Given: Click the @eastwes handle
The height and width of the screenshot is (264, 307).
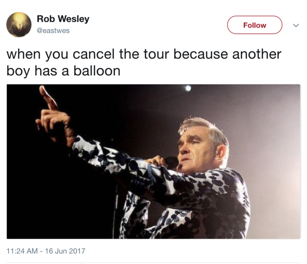Looking at the screenshot, I should click(53, 31).
